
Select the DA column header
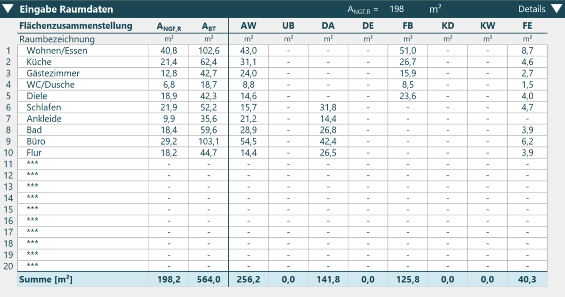(x=328, y=26)
